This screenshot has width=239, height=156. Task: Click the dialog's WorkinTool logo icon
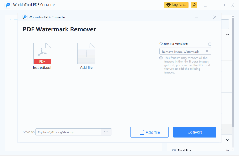coord(25,17)
